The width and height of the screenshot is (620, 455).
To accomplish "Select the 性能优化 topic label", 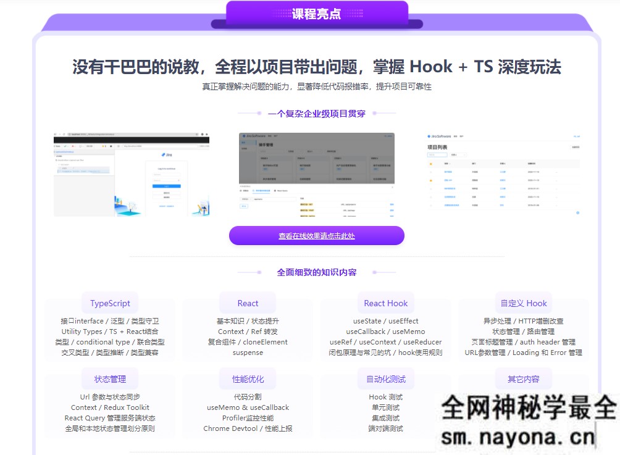I will (x=248, y=379).
